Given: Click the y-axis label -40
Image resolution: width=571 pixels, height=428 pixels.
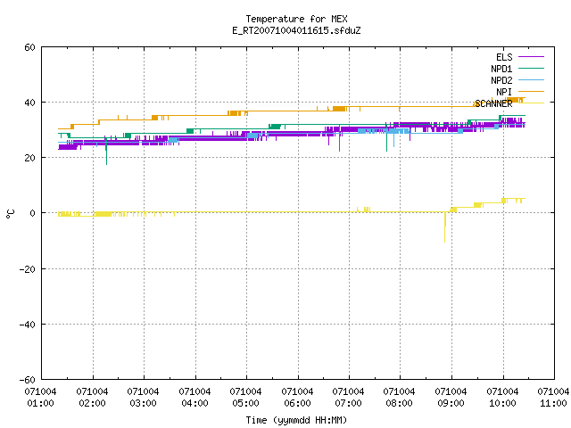Looking at the screenshot, I should (28, 325).
